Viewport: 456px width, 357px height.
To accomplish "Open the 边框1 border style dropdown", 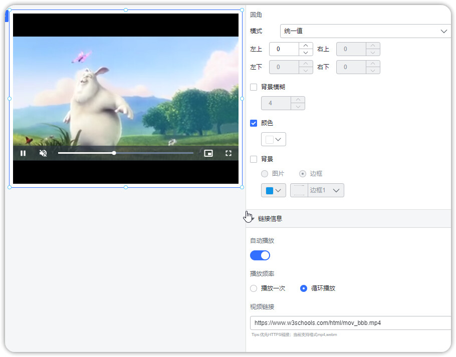I will (324, 190).
